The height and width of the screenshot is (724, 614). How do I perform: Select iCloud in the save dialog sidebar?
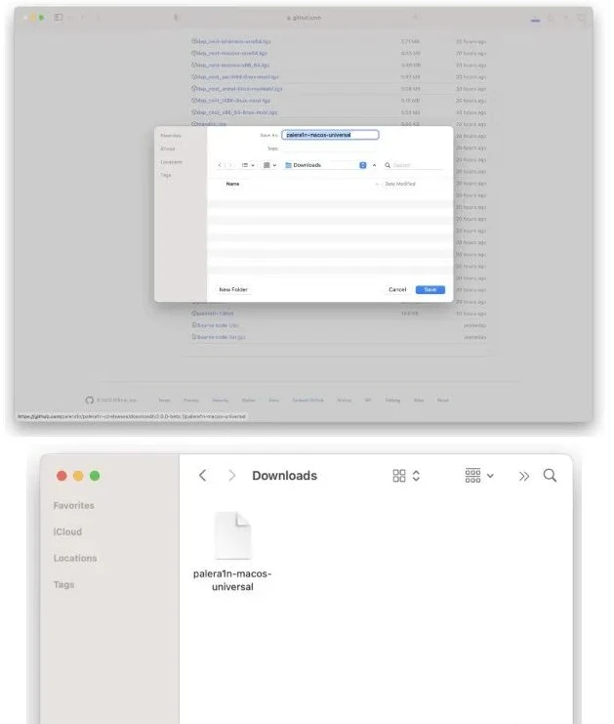pos(168,149)
